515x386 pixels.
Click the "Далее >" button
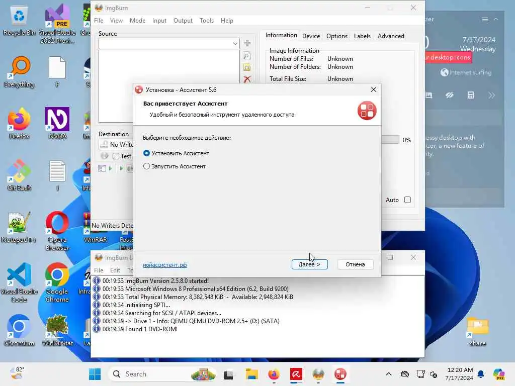click(309, 264)
